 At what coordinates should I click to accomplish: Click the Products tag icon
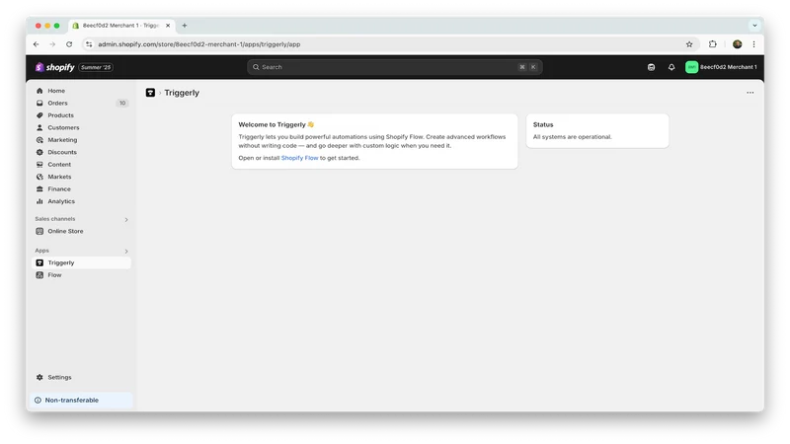(x=39, y=115)
